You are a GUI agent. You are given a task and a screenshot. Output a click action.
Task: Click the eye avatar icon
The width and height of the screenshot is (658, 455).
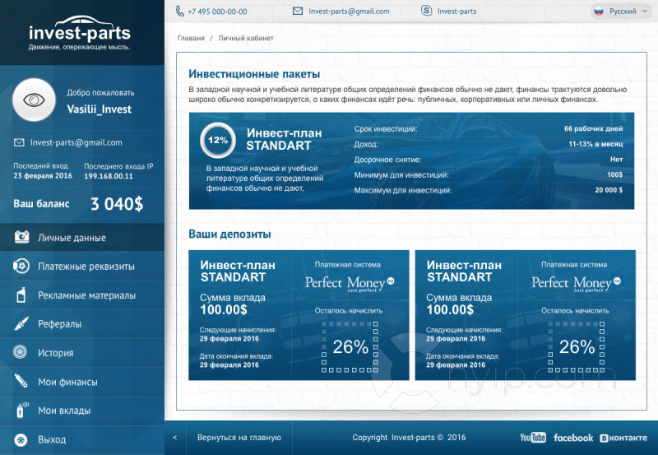(34, 100)
